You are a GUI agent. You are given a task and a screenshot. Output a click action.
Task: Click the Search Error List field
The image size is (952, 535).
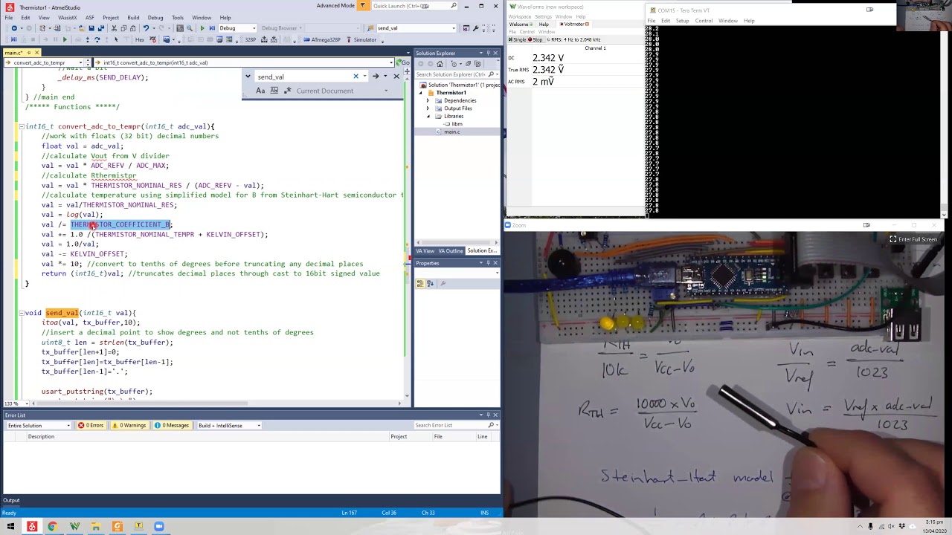455,425
